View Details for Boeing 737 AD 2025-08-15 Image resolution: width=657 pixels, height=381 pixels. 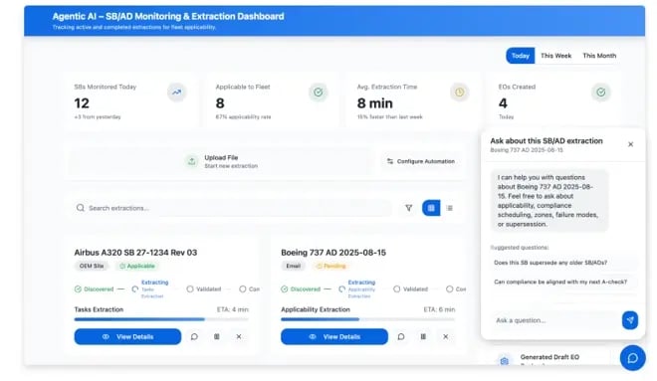(x=334, y=336)
